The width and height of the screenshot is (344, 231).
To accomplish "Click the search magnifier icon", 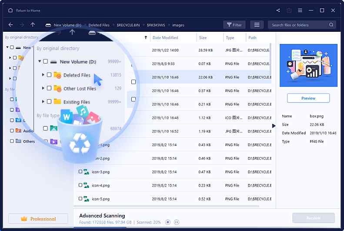I will pyautogui.click(x=331, y=25).
